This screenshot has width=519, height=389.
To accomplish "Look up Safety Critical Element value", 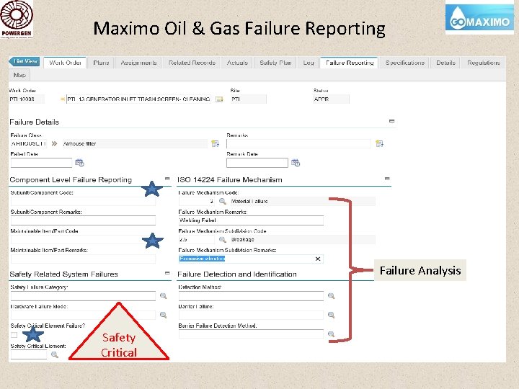I will pyautogui.click(x=55, y=354).
